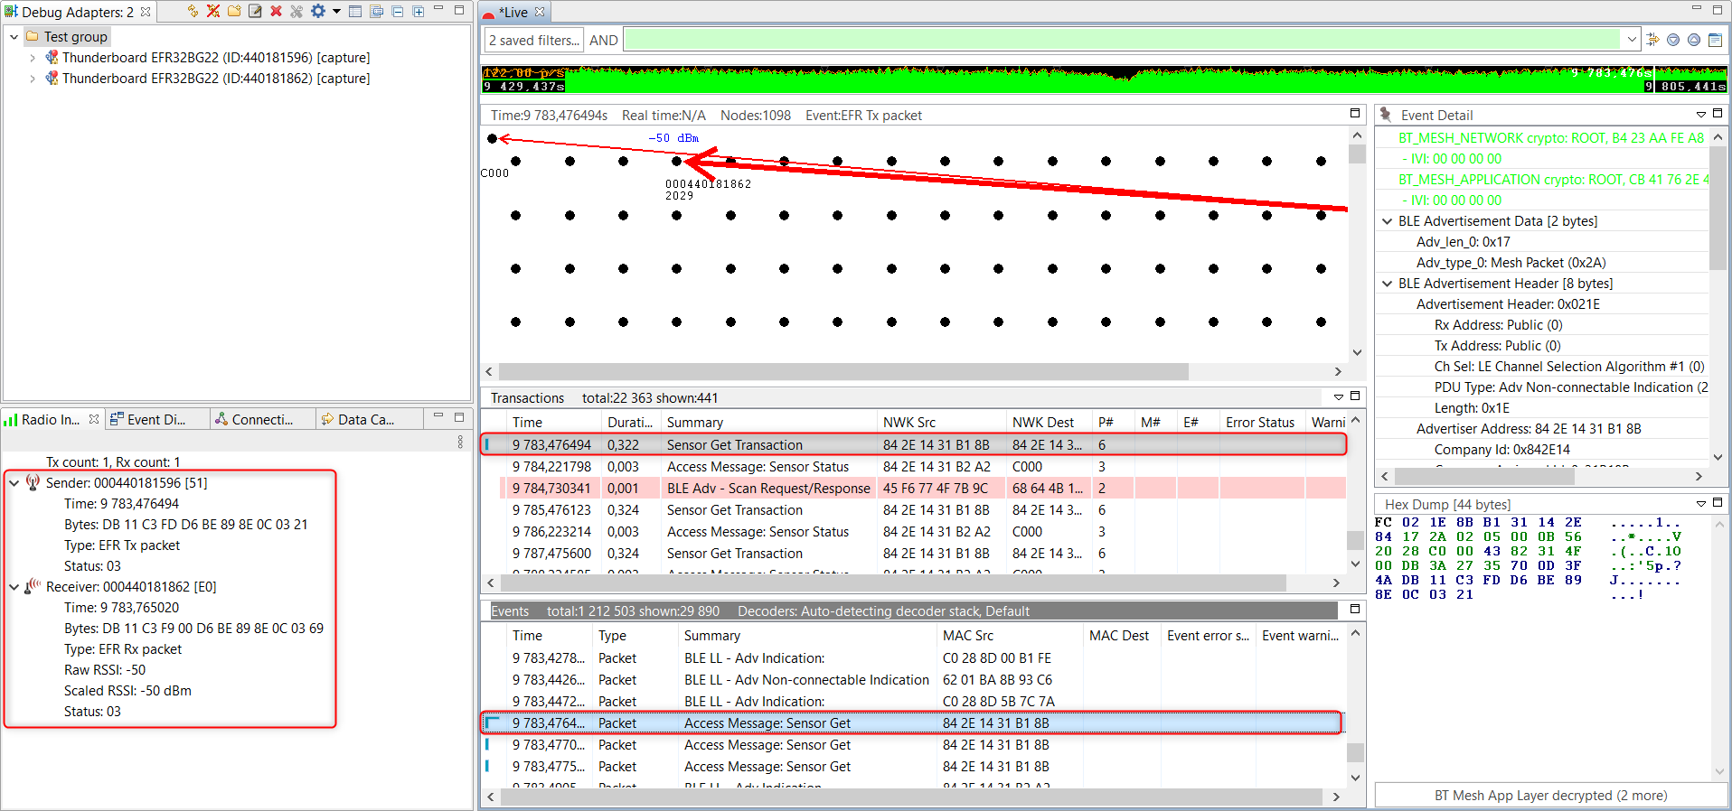1732x811 pixels.
Task: Click the Transactions vertical scrollbar thumb
Action: [1355, 540]
